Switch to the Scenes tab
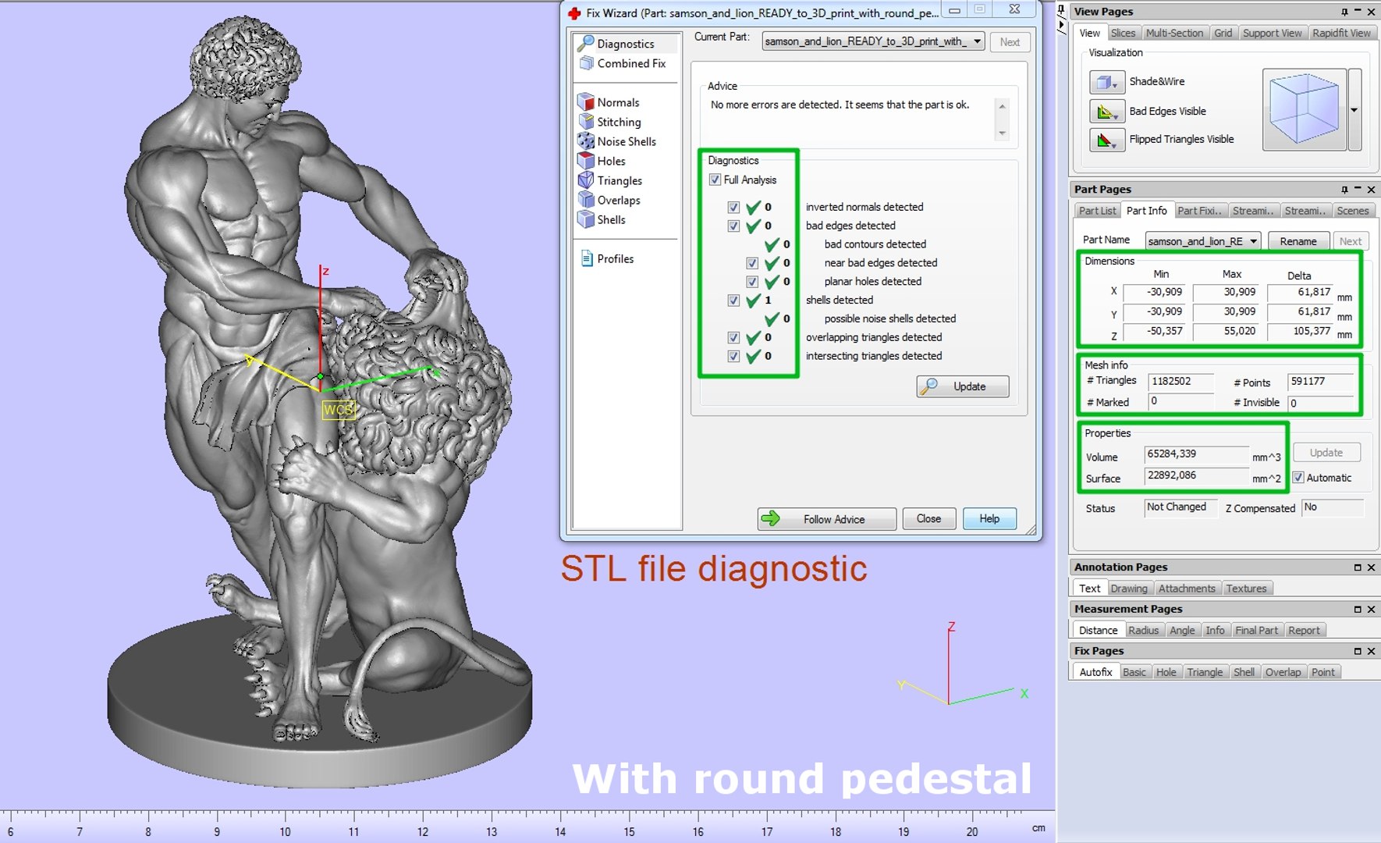 pos(1352,211)
